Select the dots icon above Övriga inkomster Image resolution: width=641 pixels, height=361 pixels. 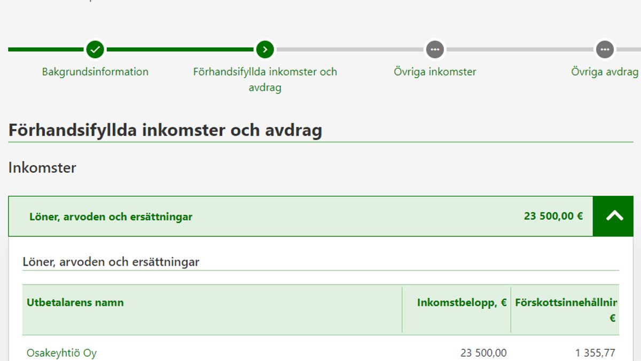[435, 50]
